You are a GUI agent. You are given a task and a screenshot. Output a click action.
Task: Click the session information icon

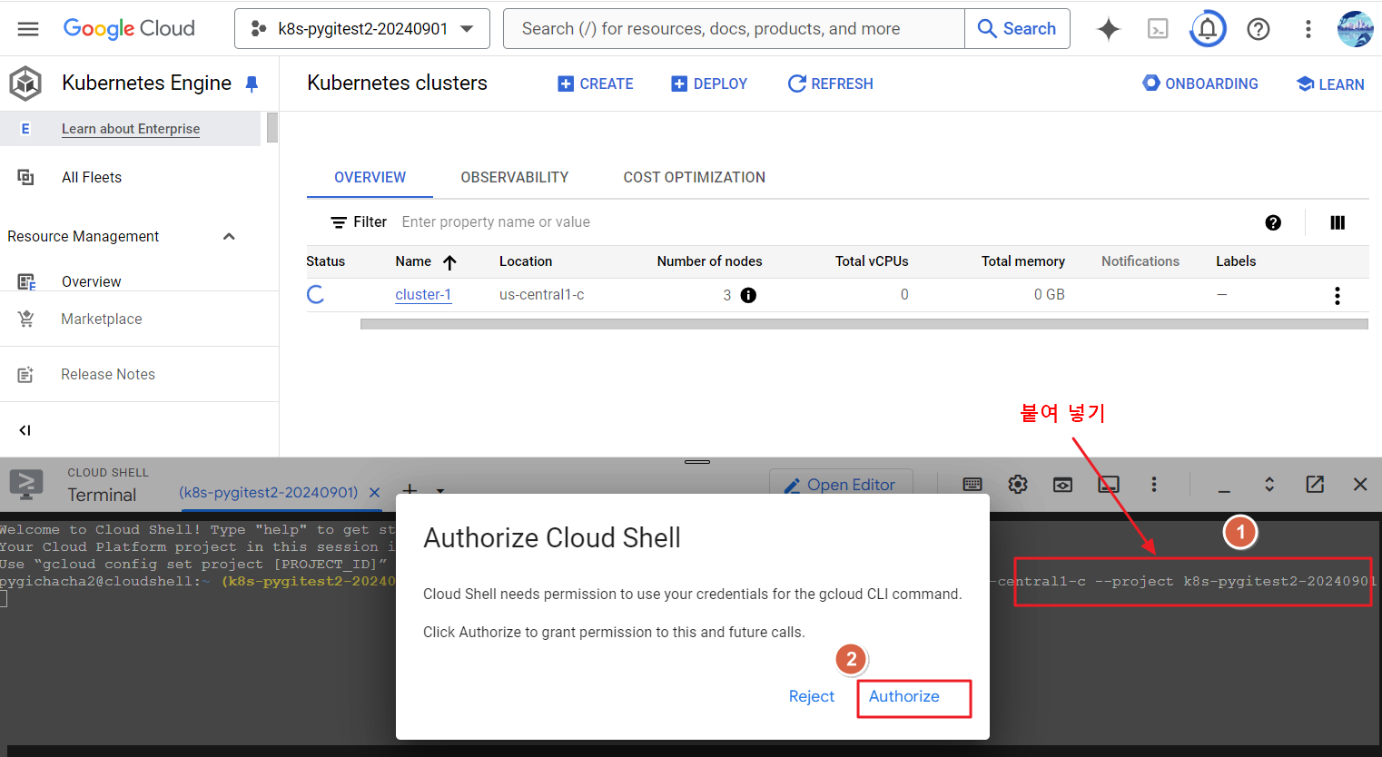[1109, 485]
